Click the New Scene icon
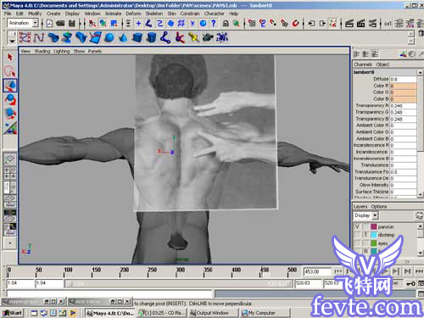The image size is (424, 318). click(x=49, y=23)
